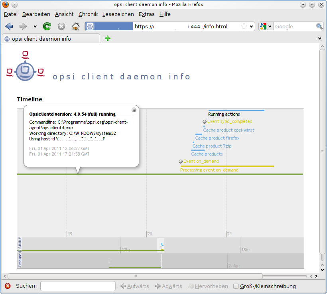Click inside the Google search field
This screenshot has width=327, height=294.
(x=295, y=26)
